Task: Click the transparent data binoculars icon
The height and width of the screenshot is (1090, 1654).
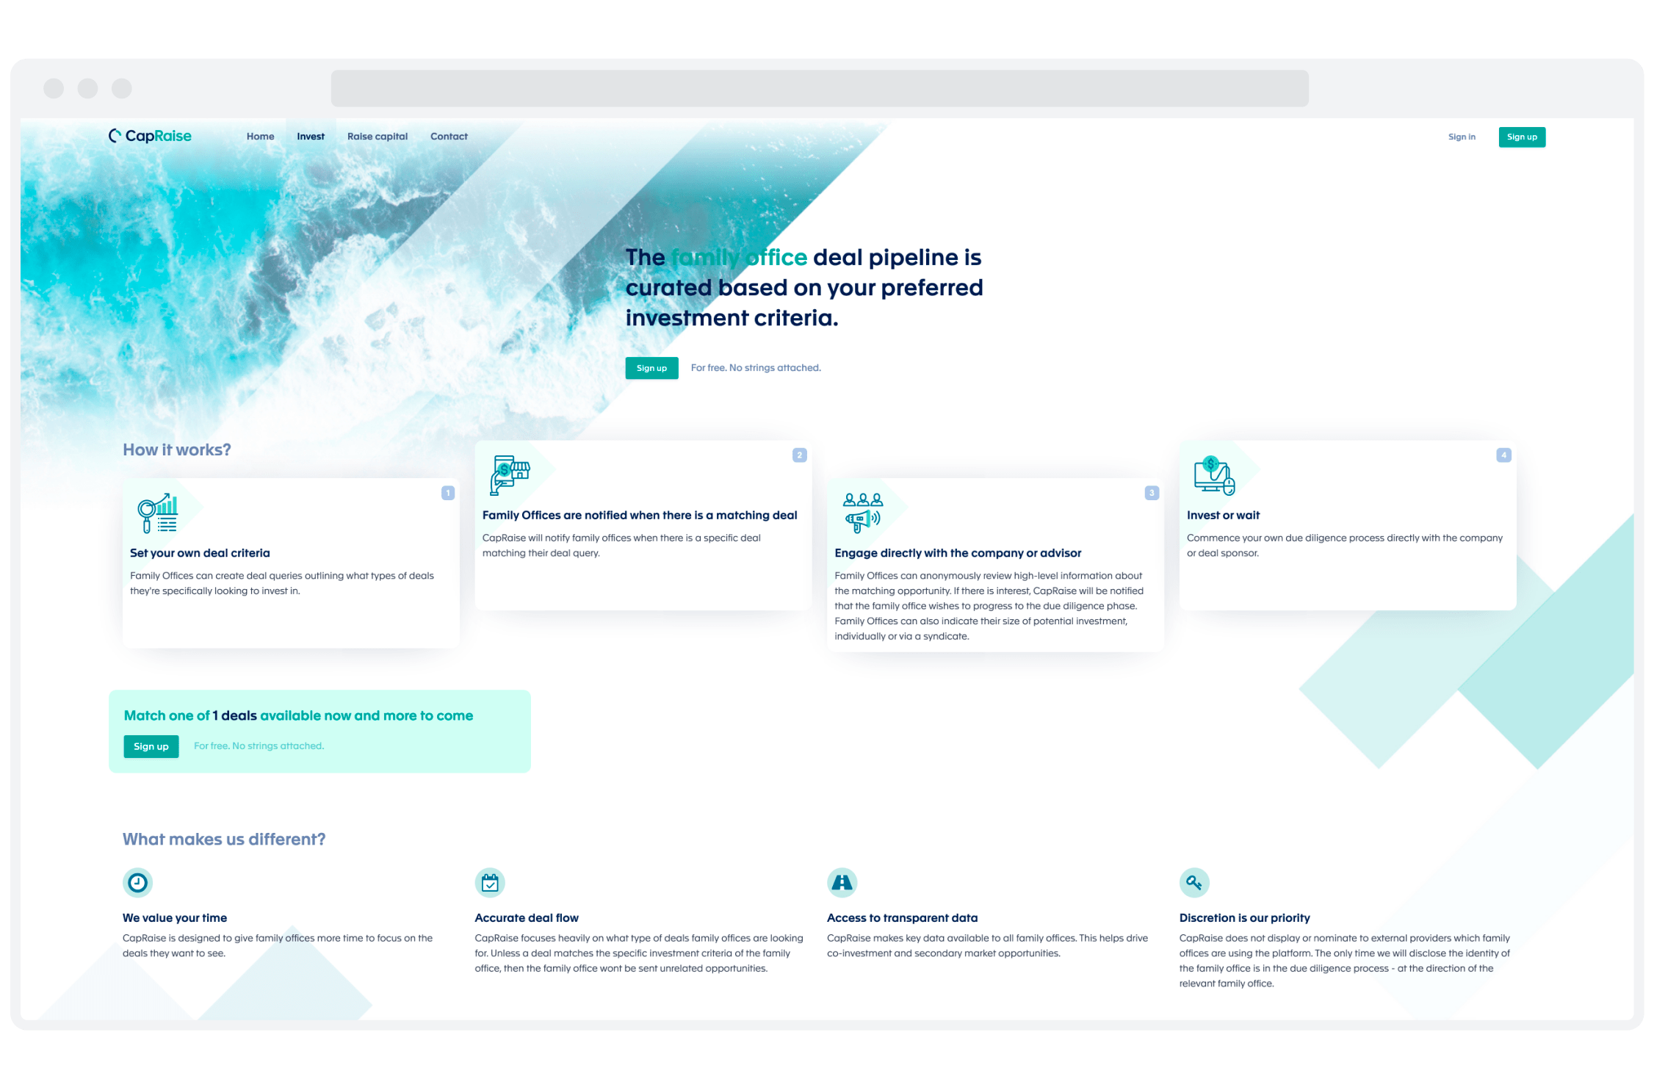Action: [x=842, y=881]
